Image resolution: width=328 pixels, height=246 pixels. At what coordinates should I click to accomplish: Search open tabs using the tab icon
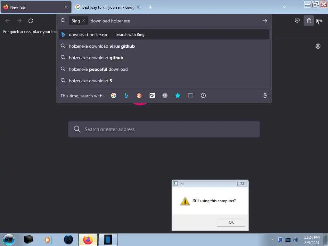click(190, 95)
